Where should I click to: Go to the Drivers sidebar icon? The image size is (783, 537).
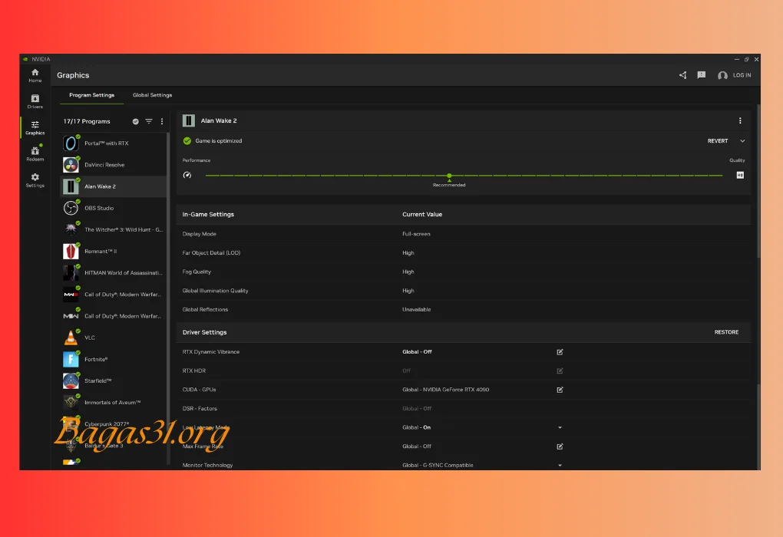(35, 101)
